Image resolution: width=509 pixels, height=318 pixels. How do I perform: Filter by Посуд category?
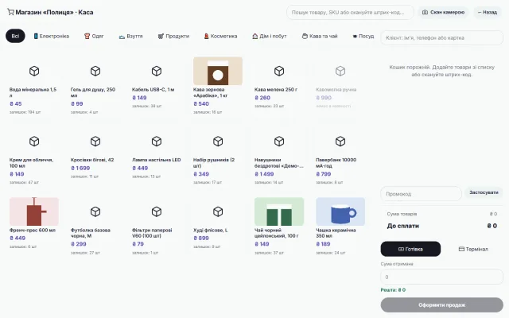363,36
